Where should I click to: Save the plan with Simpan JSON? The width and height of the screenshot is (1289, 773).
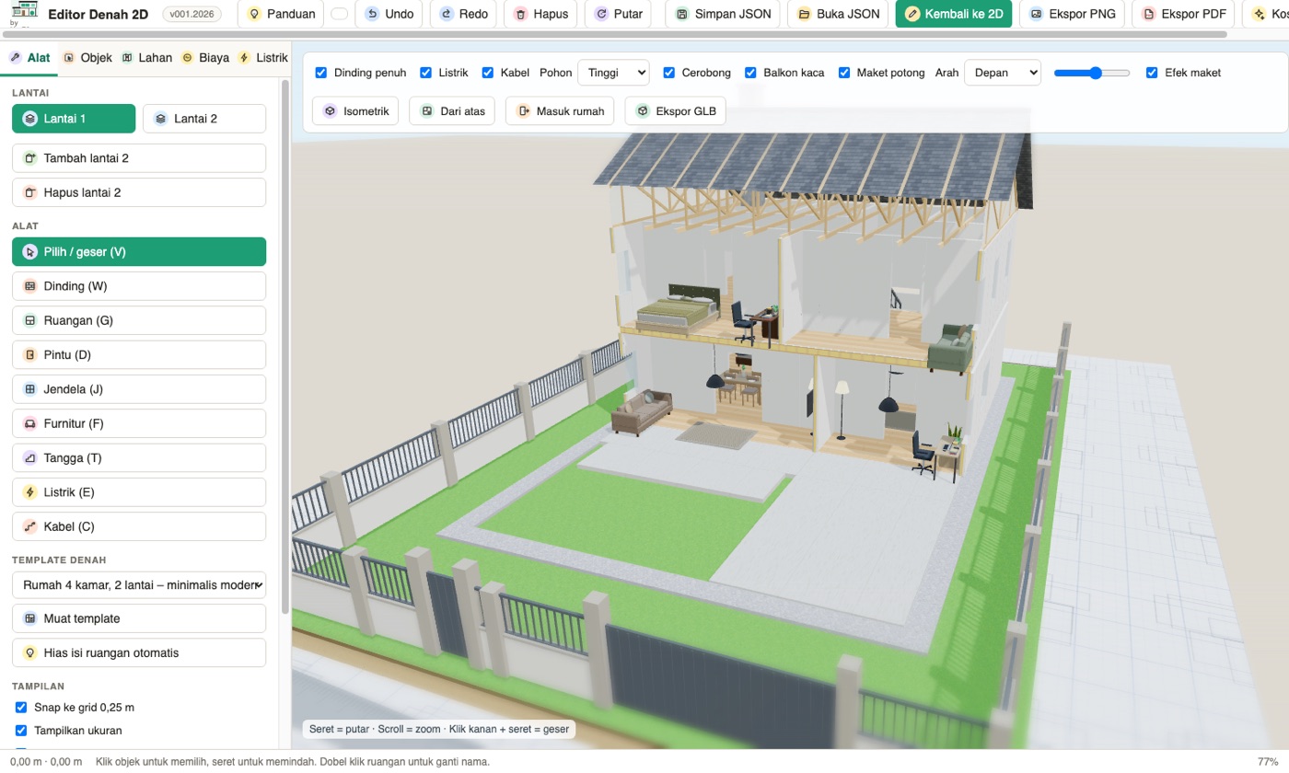[723, 14]
